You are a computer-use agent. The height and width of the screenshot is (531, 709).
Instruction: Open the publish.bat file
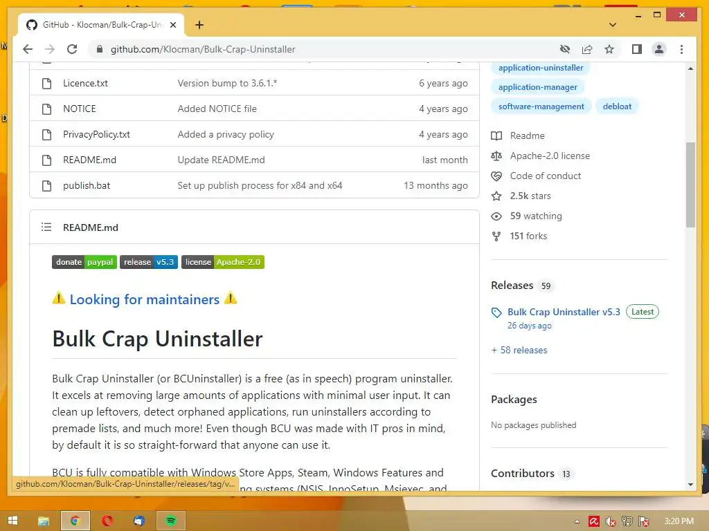(87, 185)
